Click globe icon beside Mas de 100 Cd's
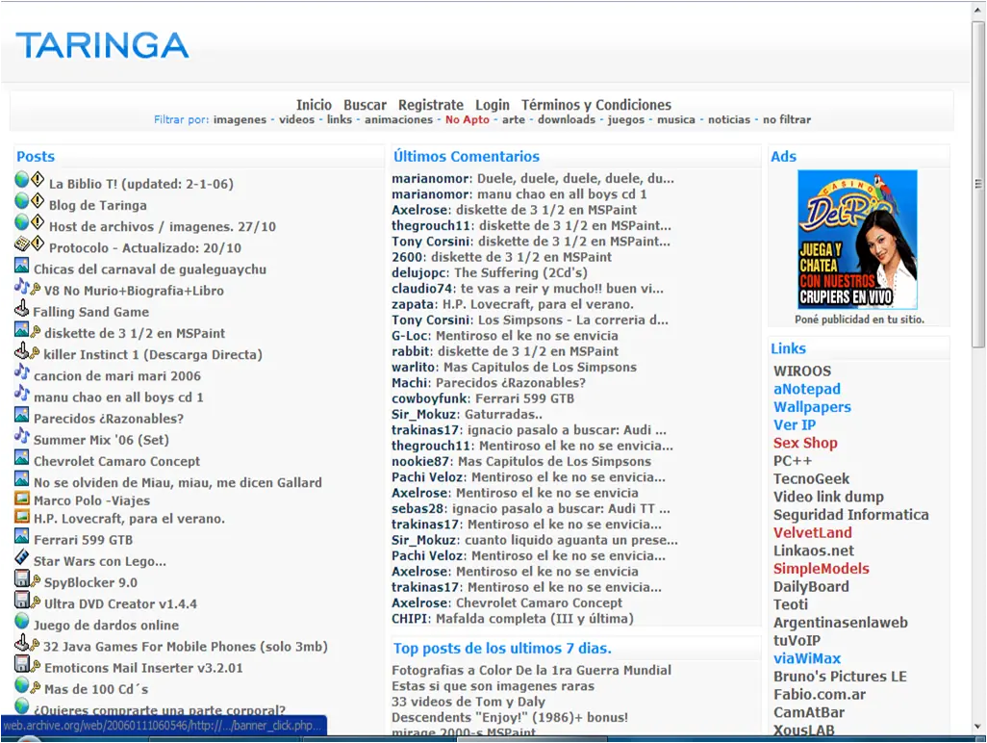 coord(22,685)
